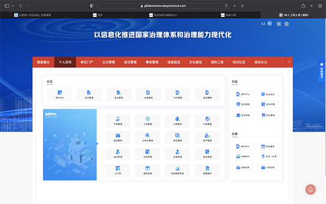Open 计划任务 in the 办事 panel
Screen dimensions: 326x204
pos(268,168)
